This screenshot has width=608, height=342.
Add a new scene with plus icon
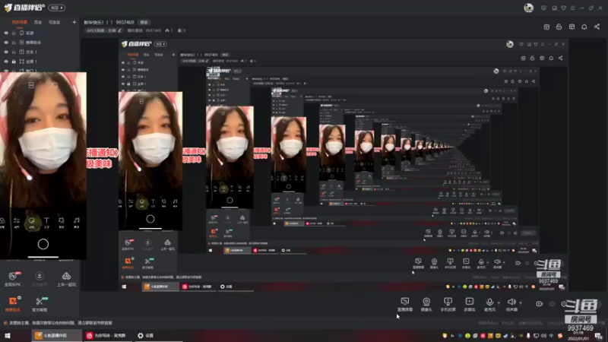click(x=74, y=22)
